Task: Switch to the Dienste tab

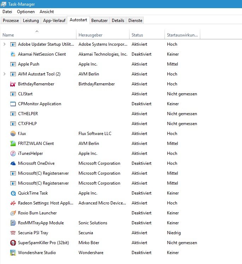Action: (x=135, y=21)
